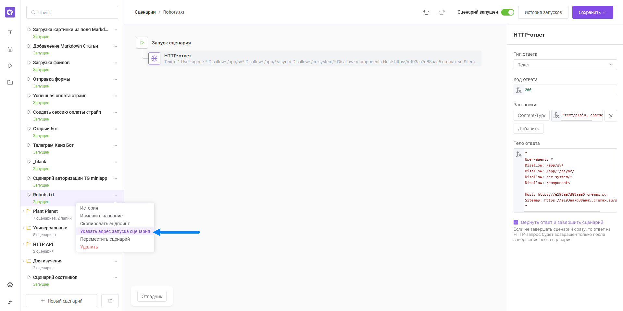This screenshot has width=623, height=311.
Task: Toggle the Сценарий запущен switch
Action: [508, 12]
